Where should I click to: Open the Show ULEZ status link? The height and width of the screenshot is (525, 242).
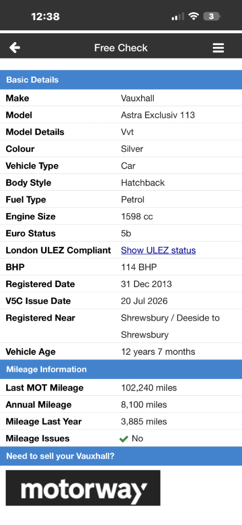tap(158, 250)
